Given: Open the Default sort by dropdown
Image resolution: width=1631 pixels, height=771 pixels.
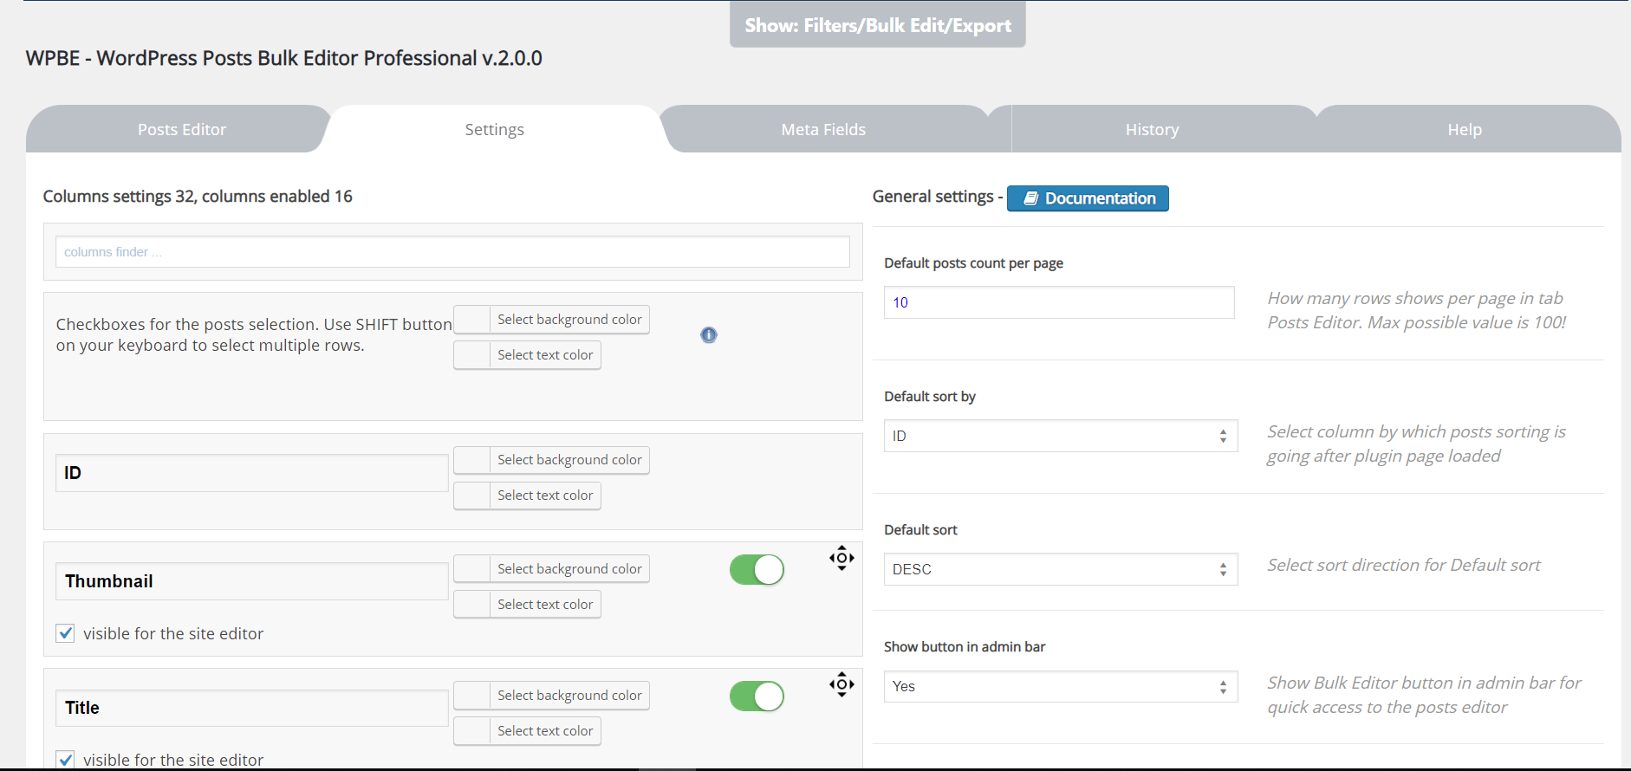Looking at the screenshot, I should pos(1060,436).
